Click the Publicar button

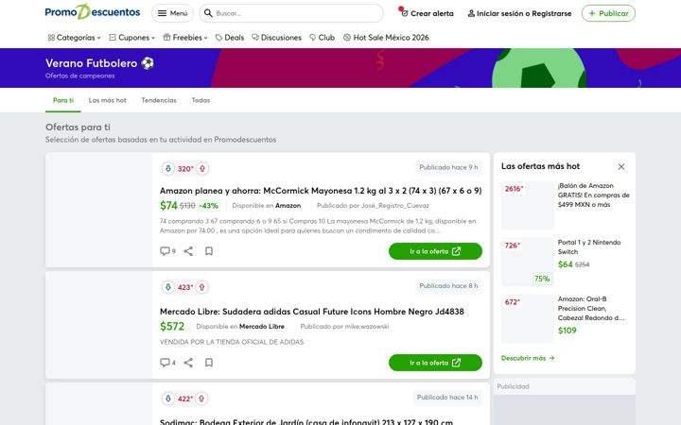click(608, 13)
